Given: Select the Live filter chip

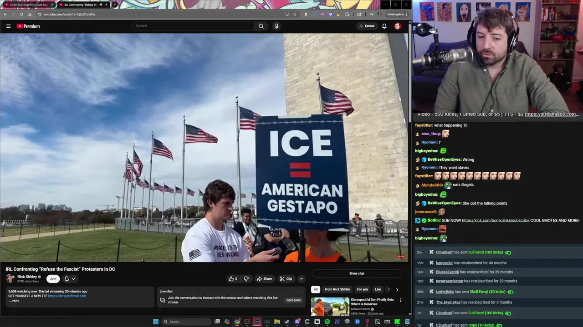Looking at the screenshot, I should [x=378, y=289].
